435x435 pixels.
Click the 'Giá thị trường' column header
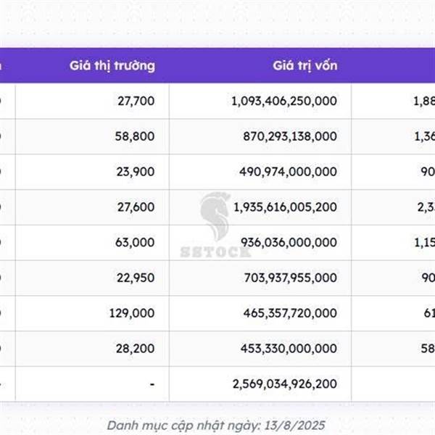tap(112, 66)
